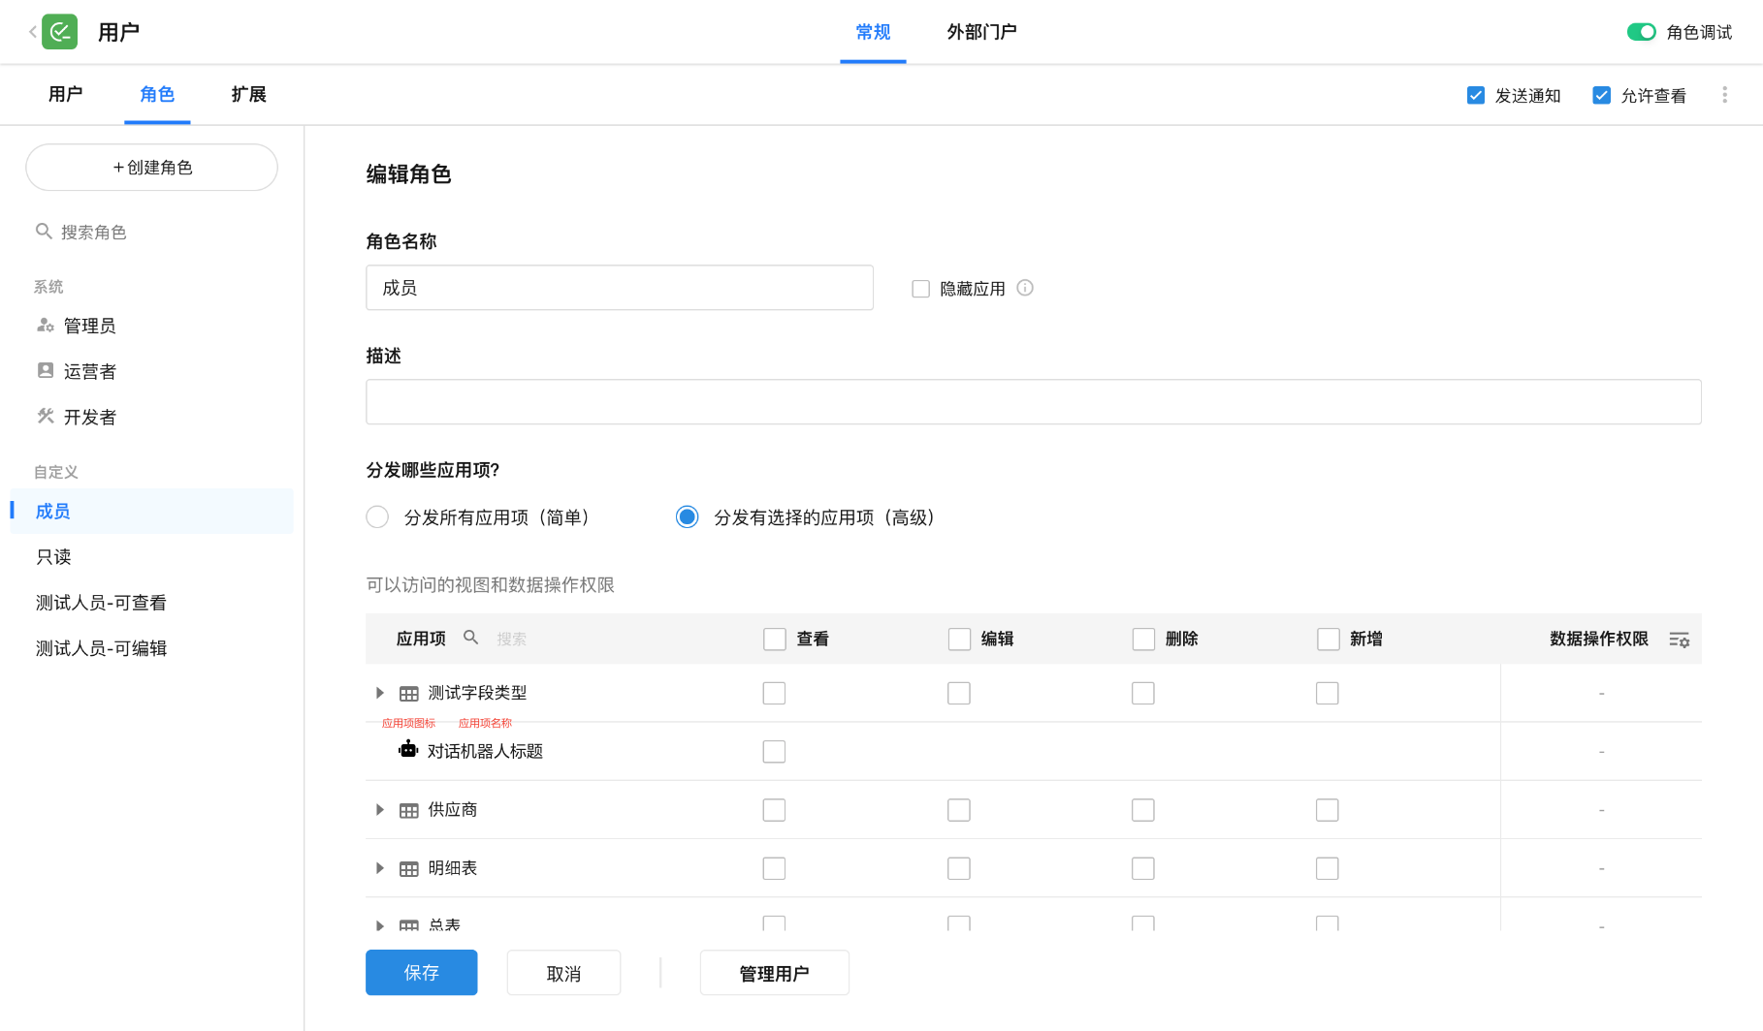This screenshot has height=1031, width=1763.
Task: Click the 对话机器人标题 robot icon
Action: point(408,750)
